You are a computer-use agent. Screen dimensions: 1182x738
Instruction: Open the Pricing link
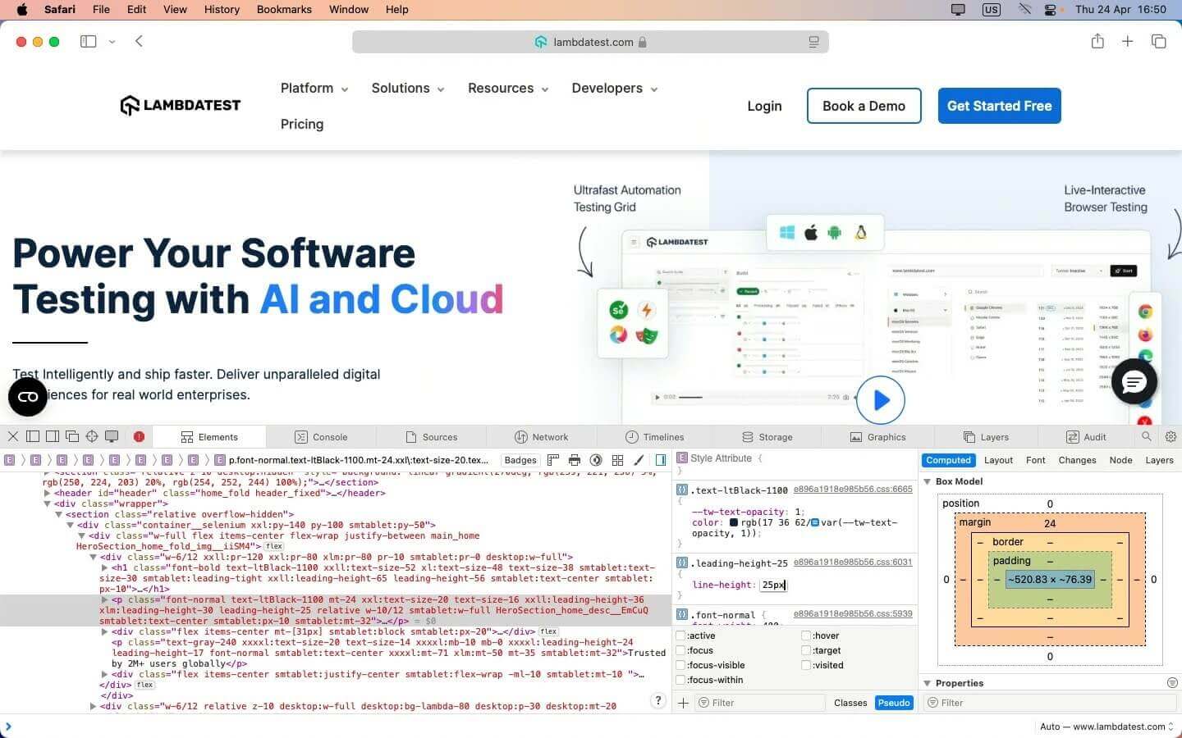coord(302,124)
